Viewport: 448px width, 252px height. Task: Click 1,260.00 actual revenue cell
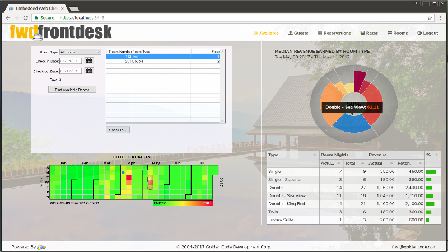click(381, 188)
